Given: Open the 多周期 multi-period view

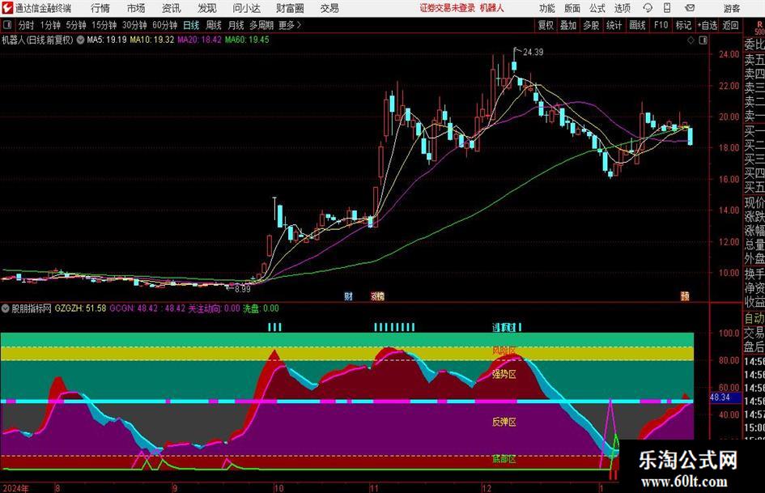Looking at the screenshot, I should [x=261, y=25].
